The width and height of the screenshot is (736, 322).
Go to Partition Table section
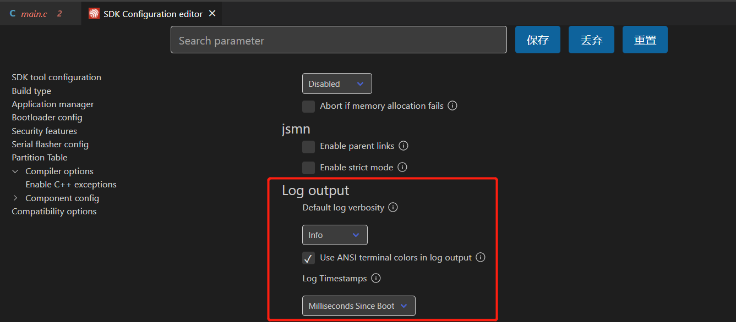(40, 157)
